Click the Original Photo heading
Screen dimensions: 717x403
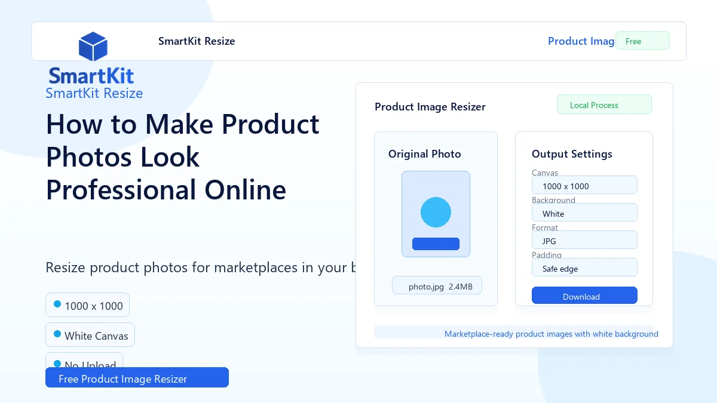[425, 154]
